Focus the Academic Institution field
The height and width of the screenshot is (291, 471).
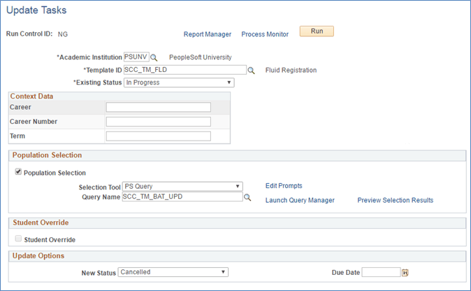point(136,57)
